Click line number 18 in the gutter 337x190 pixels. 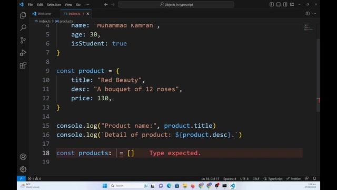click(x=46, y=153)
